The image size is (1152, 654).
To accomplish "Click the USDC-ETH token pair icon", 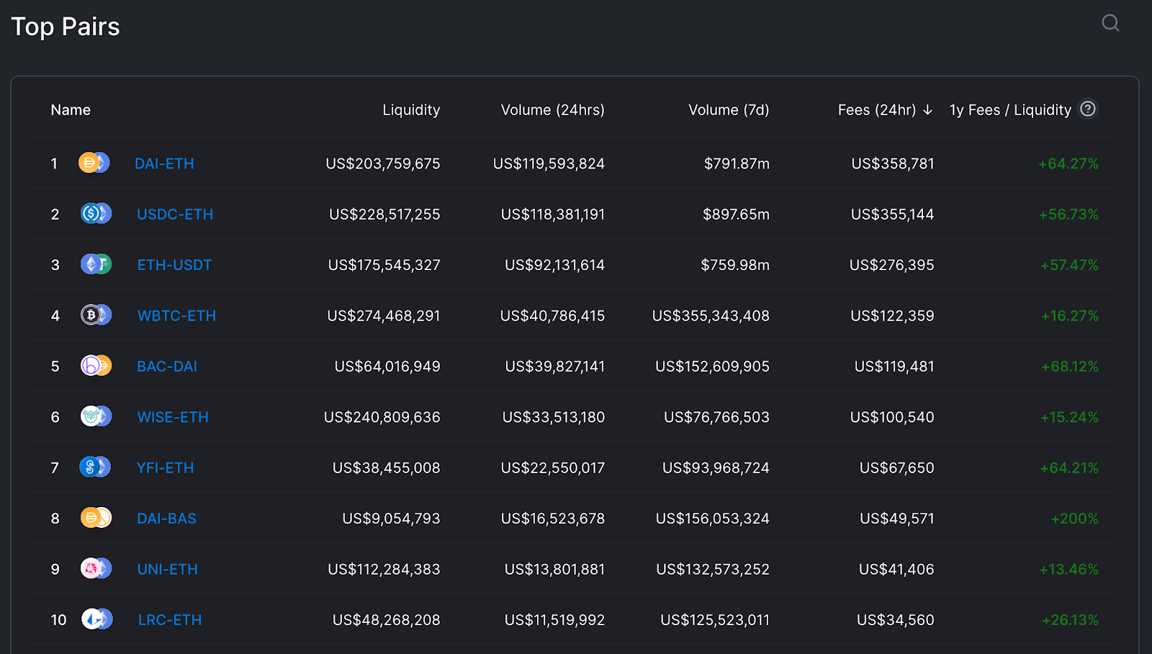I will [x=96, y=213].
